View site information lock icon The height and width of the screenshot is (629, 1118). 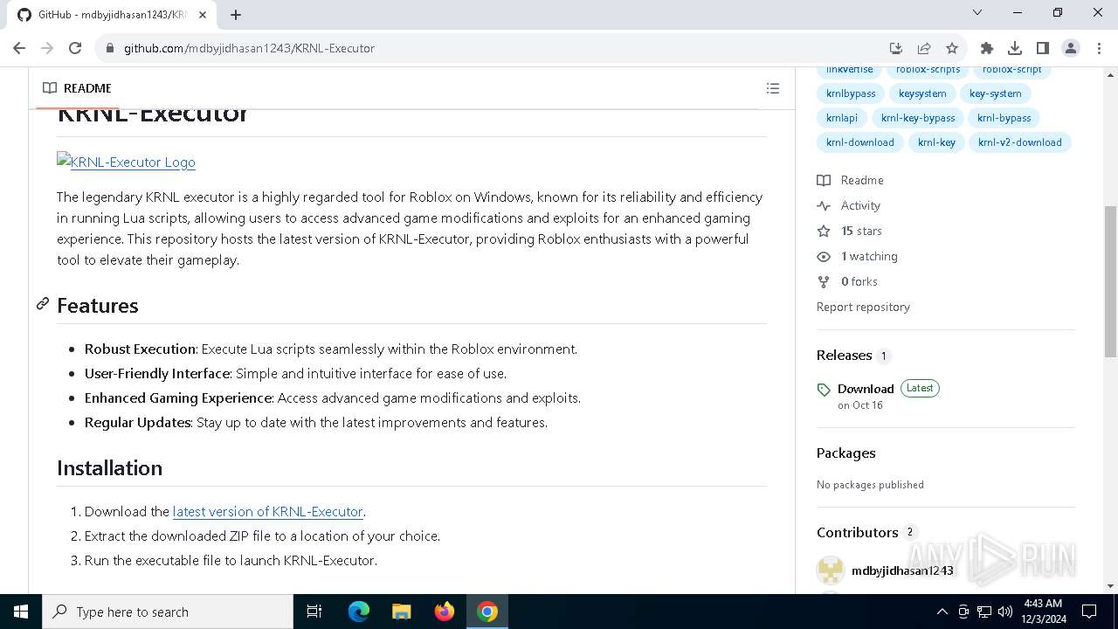pyautogui.click(x=110, y=48)
